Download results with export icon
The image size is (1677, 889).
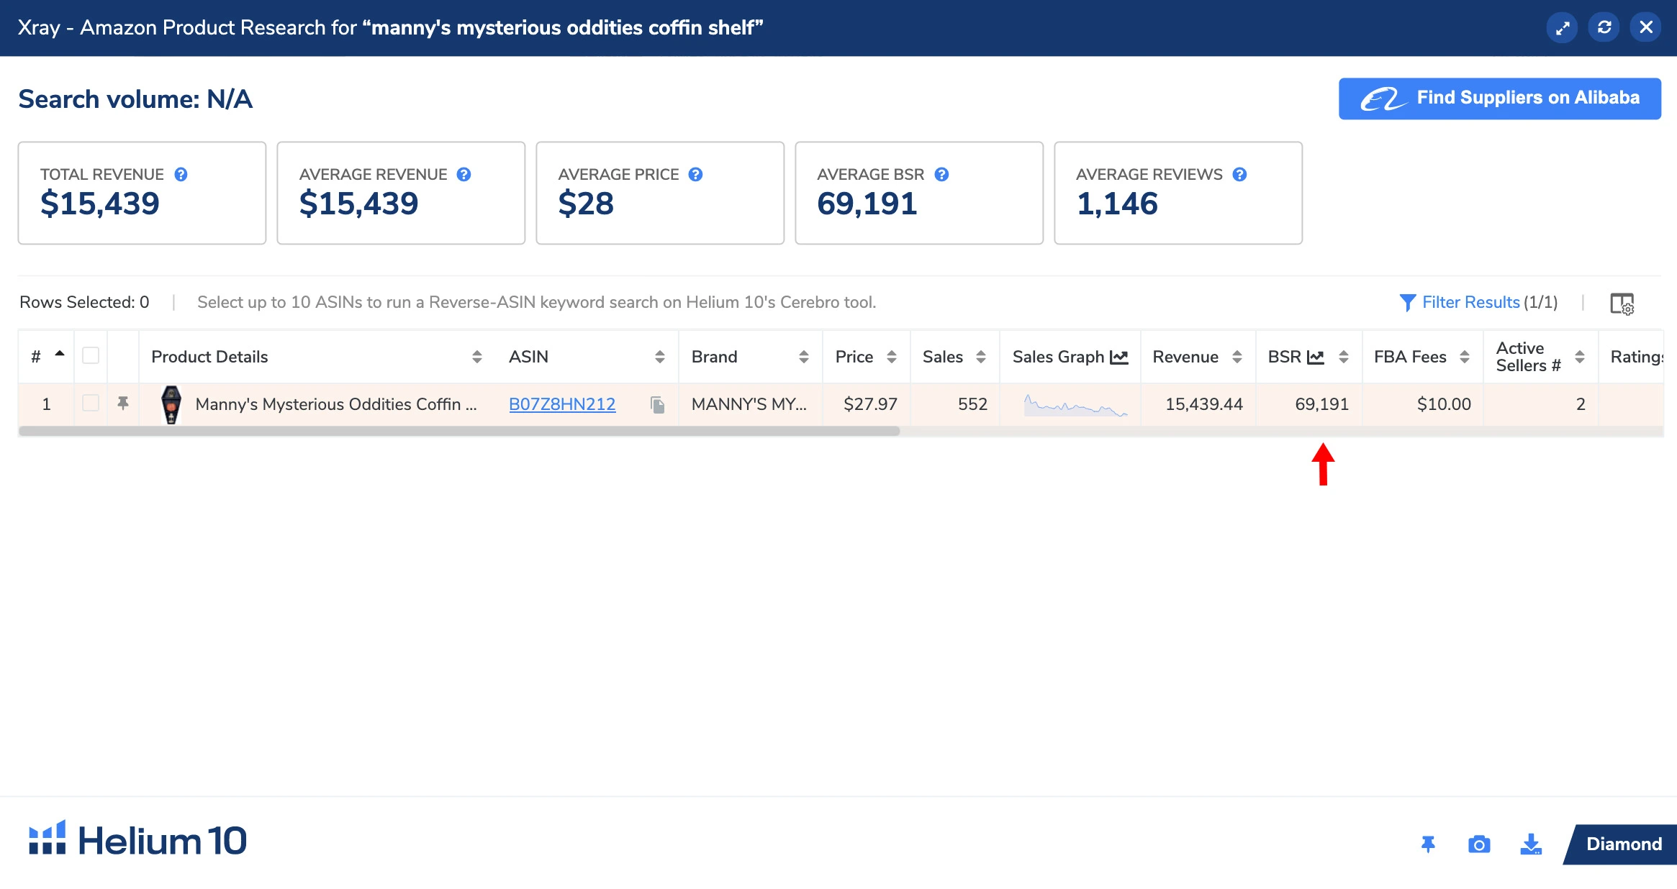click(1530, 844)
